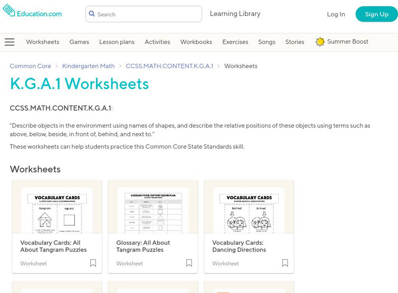Open the Worksheets nav item

(43, 42)
